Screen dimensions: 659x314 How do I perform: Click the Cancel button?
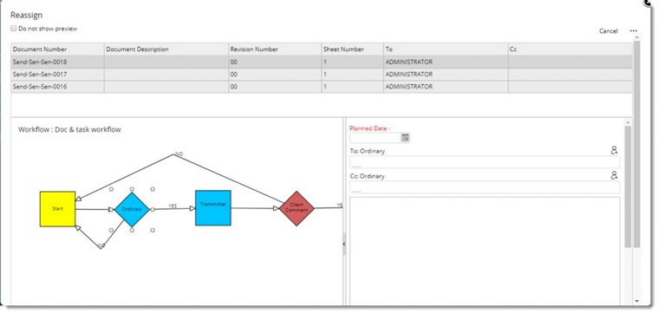(x=608, y=31)
